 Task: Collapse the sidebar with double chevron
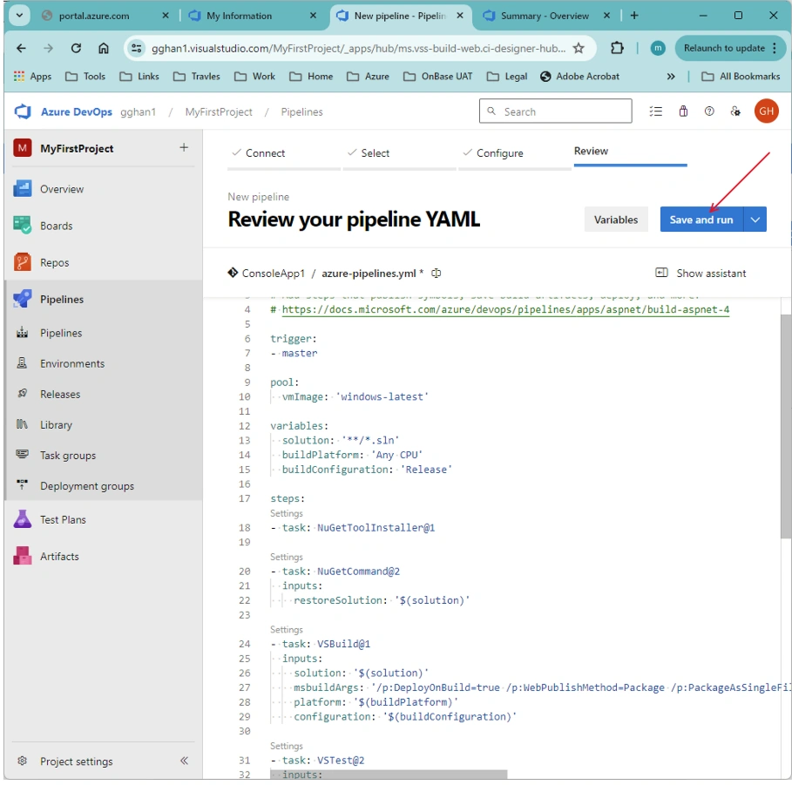185,761
